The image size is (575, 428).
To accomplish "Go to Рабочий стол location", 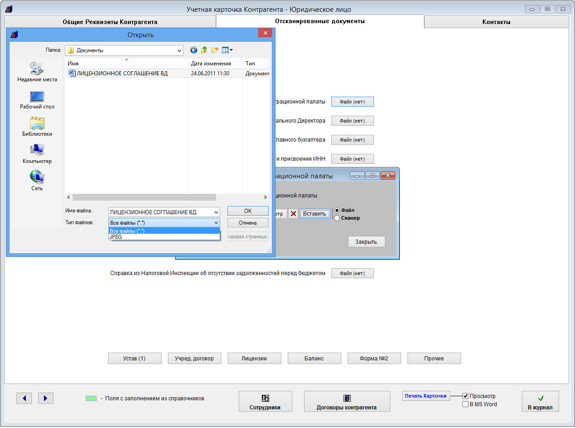I will click(37, 100).
